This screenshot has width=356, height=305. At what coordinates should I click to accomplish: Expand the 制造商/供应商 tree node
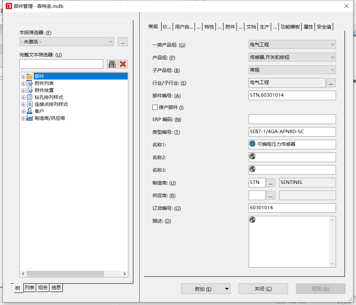coord(23,119)
